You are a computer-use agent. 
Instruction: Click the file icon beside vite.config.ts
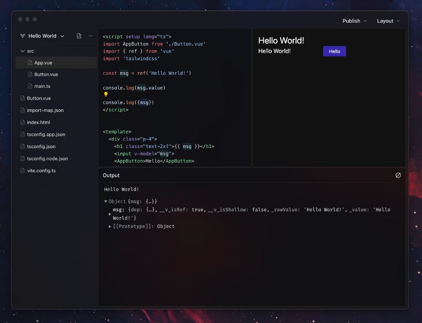tap(23, 171)
